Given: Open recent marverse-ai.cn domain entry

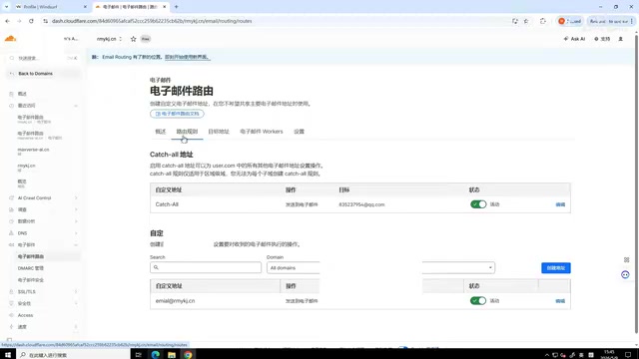Looking at the screenshot, I should (33, 151).
